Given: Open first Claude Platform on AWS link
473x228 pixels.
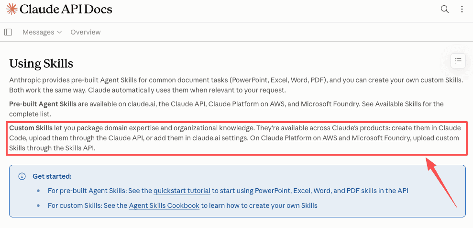Looking at the screenshot, I should [x=246, y=104].
